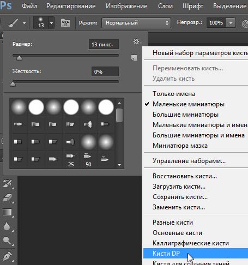The width and height of the screenshot is (248, 265).
Task: Select the History Brush tool
Action: click(x=7, y=184)
